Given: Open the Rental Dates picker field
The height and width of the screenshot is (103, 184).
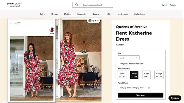Looking at the screenshot, I should coord(134,88).
